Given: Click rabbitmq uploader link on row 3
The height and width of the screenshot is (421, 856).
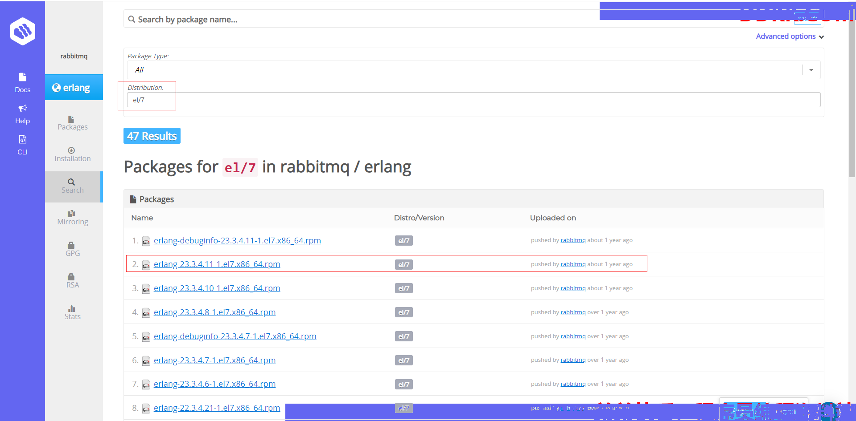Looking at the screenshot, I should (573, 288).
